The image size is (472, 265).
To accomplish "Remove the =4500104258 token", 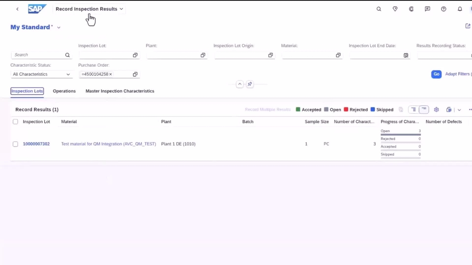I will pos(111,74).
